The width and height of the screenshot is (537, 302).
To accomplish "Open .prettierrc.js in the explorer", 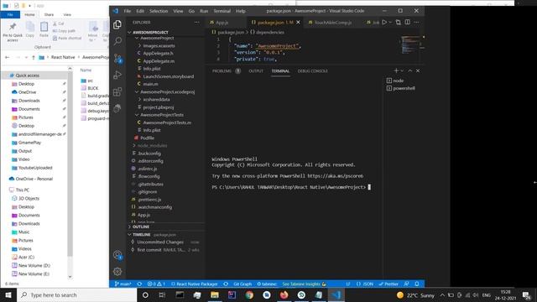I will tap(149, 200).
